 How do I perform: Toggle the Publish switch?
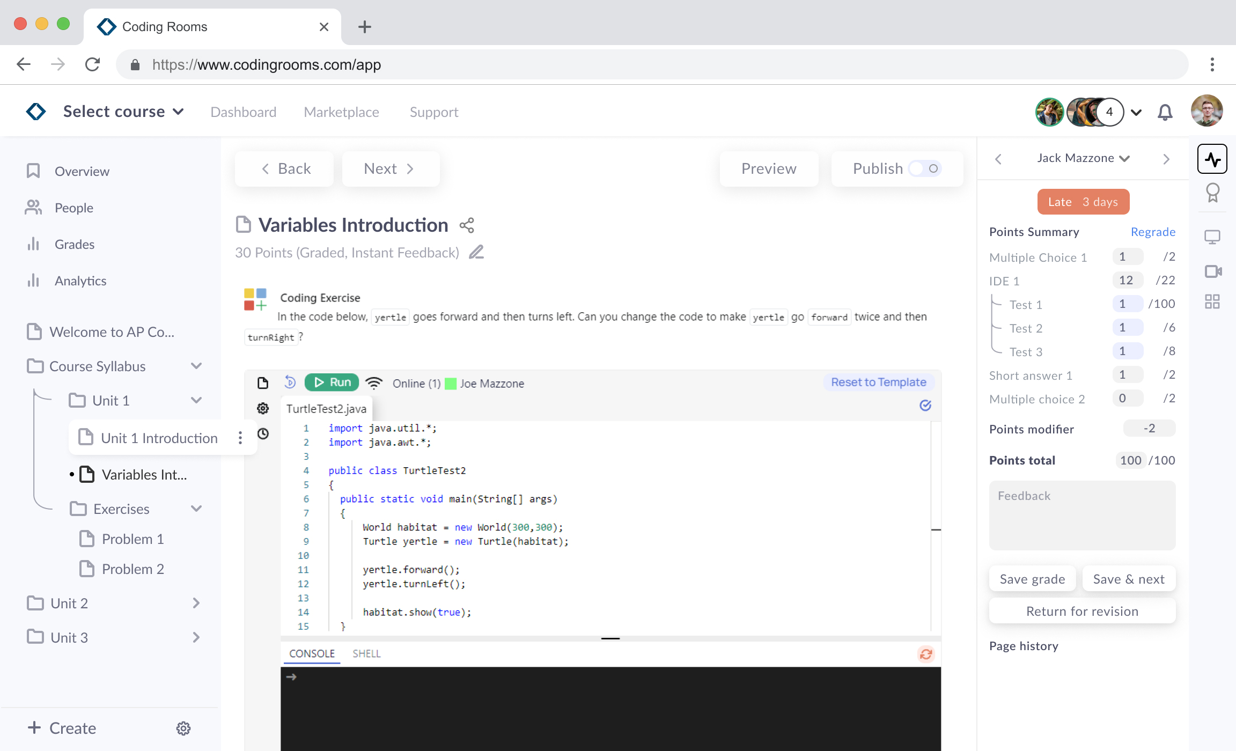pos(925,168)
